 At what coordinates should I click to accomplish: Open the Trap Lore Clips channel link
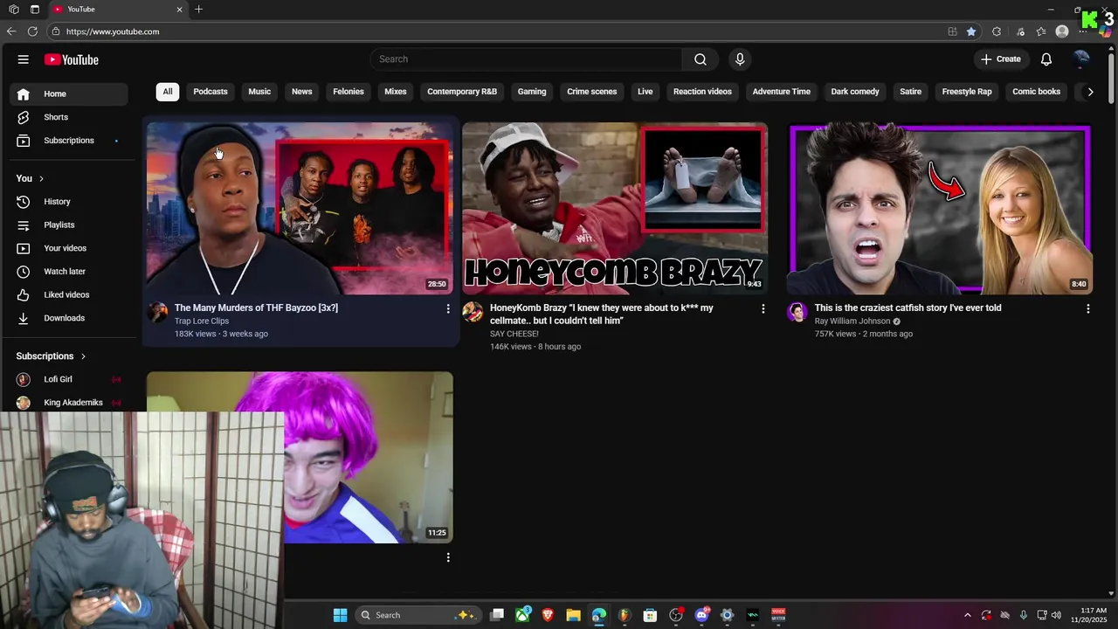(202, 321)
